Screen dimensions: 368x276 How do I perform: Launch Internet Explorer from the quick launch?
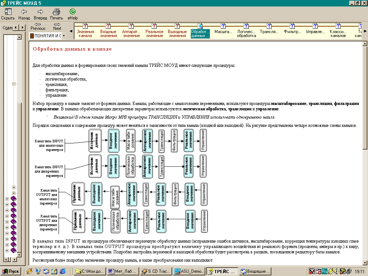pos(63,271)
